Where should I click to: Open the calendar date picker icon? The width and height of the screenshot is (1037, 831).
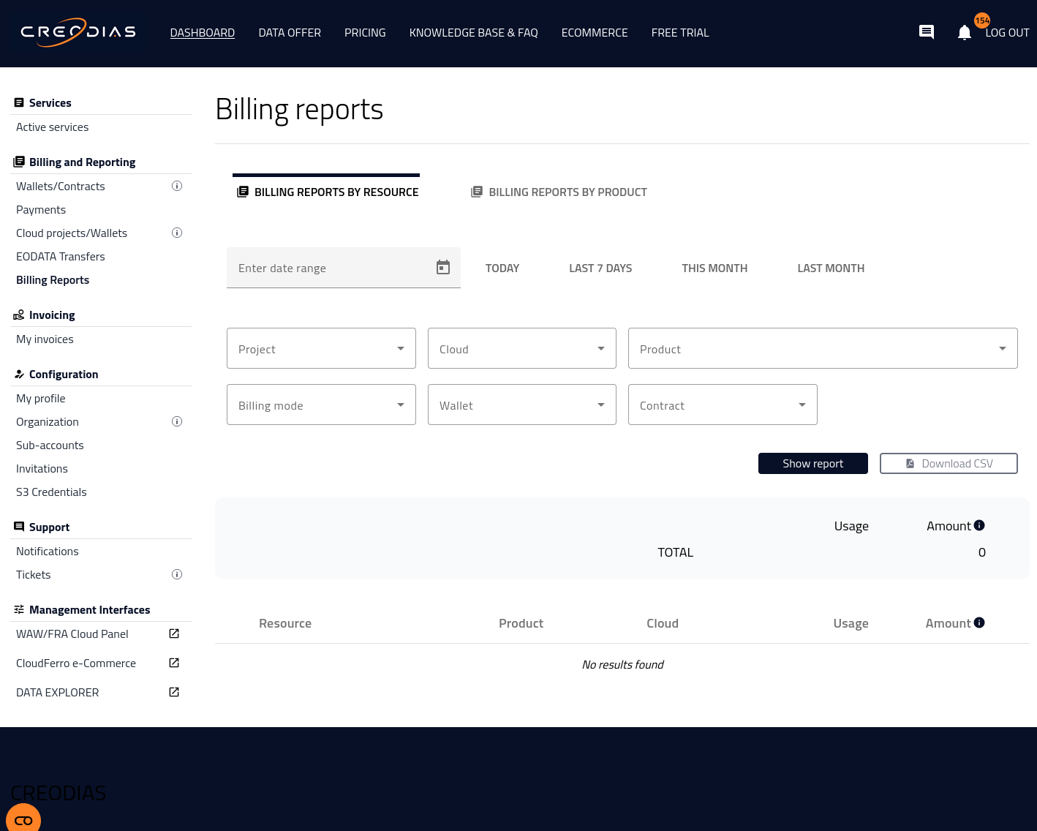coord(442,268)
